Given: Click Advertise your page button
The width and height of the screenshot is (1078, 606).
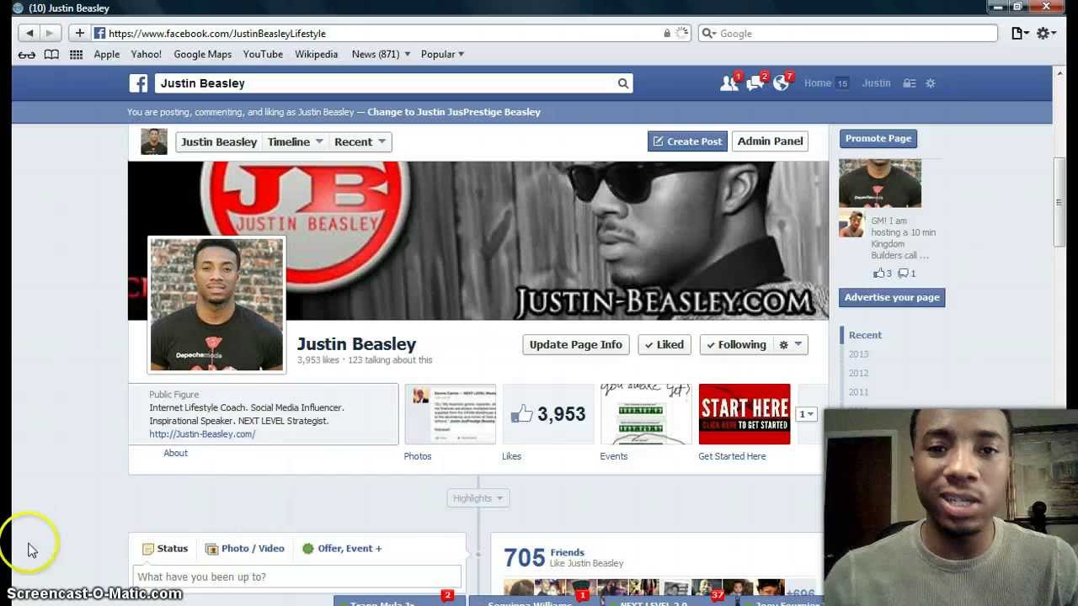Looking at the screenshot, I should [x=892, y=297].
